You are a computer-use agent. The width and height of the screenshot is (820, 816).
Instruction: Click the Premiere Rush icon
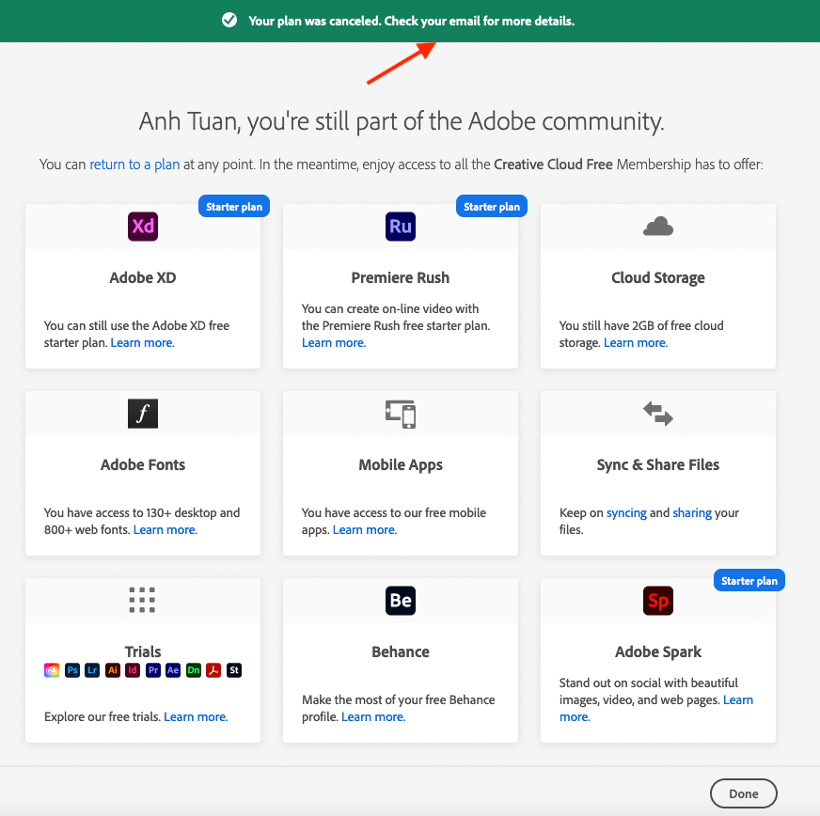[401, 227]
